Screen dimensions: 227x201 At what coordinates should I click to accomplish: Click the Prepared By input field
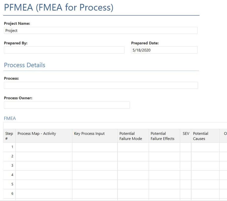click(64, 50)
